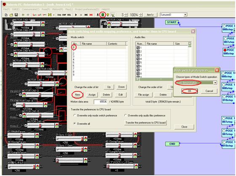Move mode switch item Up
236x176 pixels.
coord(109,87)
